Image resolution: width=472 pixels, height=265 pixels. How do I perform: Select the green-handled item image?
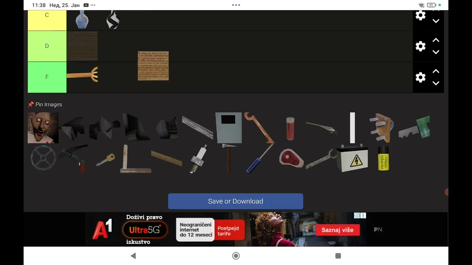tap(414, 128)
